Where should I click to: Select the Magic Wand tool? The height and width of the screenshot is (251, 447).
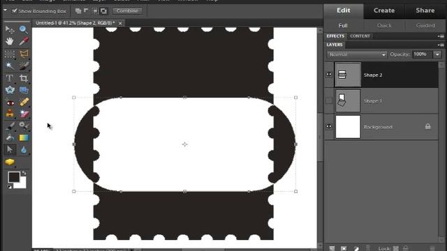pyautogui.click(x=10, y=66)
